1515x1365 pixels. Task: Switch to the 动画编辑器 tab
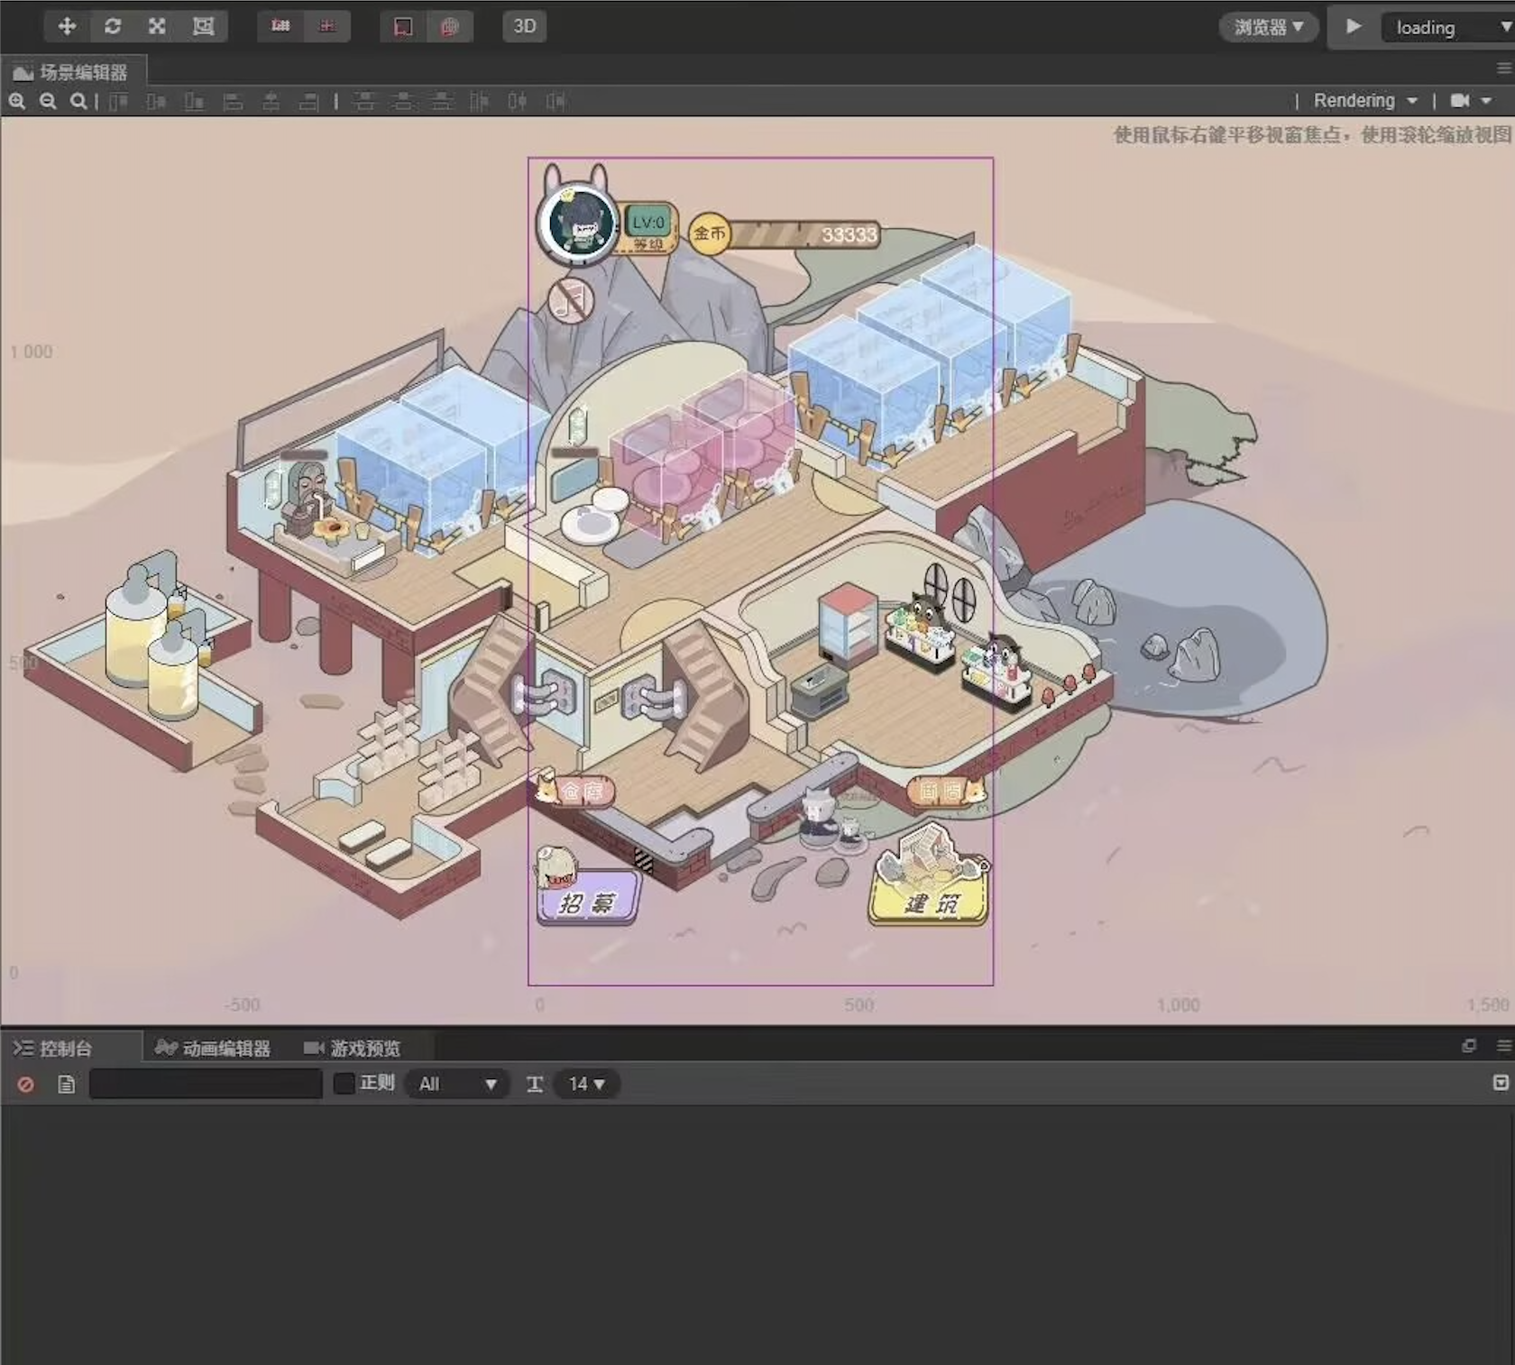[x=214, y=1048]
